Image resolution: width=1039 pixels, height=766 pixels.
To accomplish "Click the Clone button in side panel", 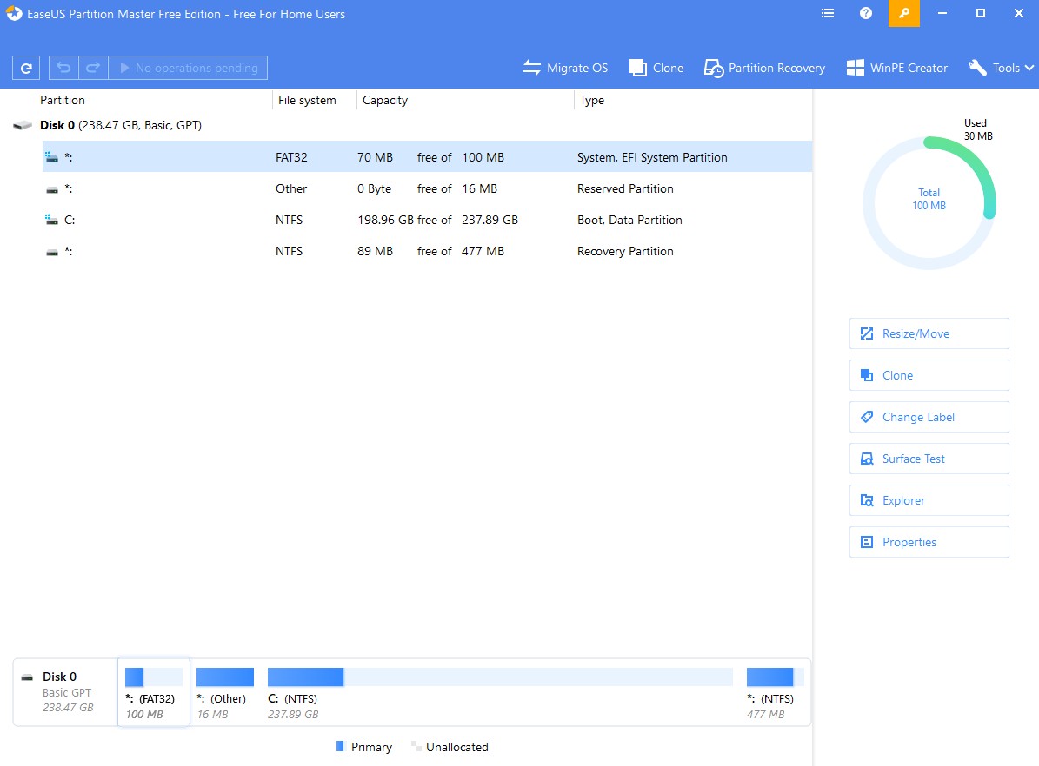I will click(x=929, y=375).
